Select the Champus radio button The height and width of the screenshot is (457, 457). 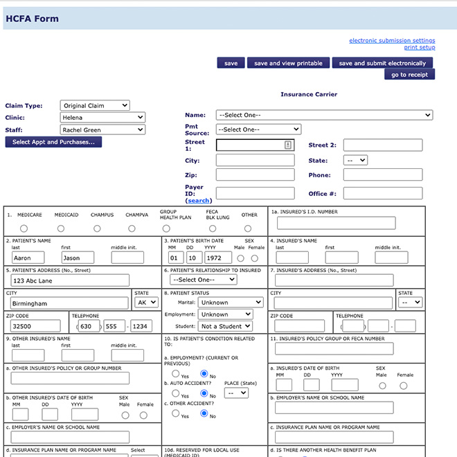[97, 228]
